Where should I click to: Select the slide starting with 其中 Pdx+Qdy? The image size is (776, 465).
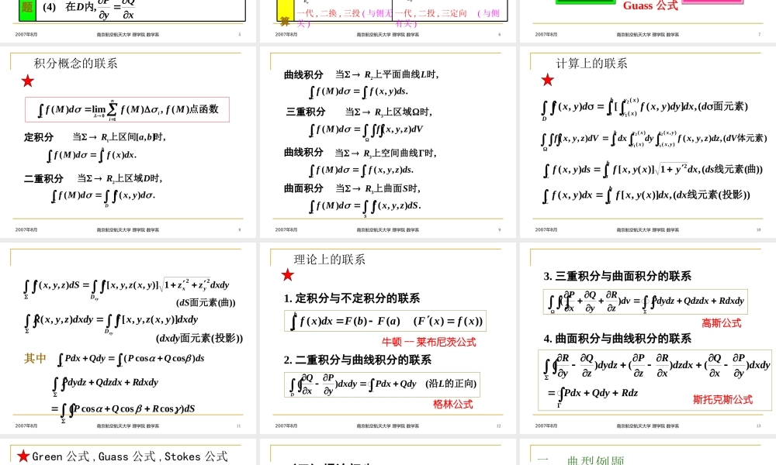tap(128, 338)
